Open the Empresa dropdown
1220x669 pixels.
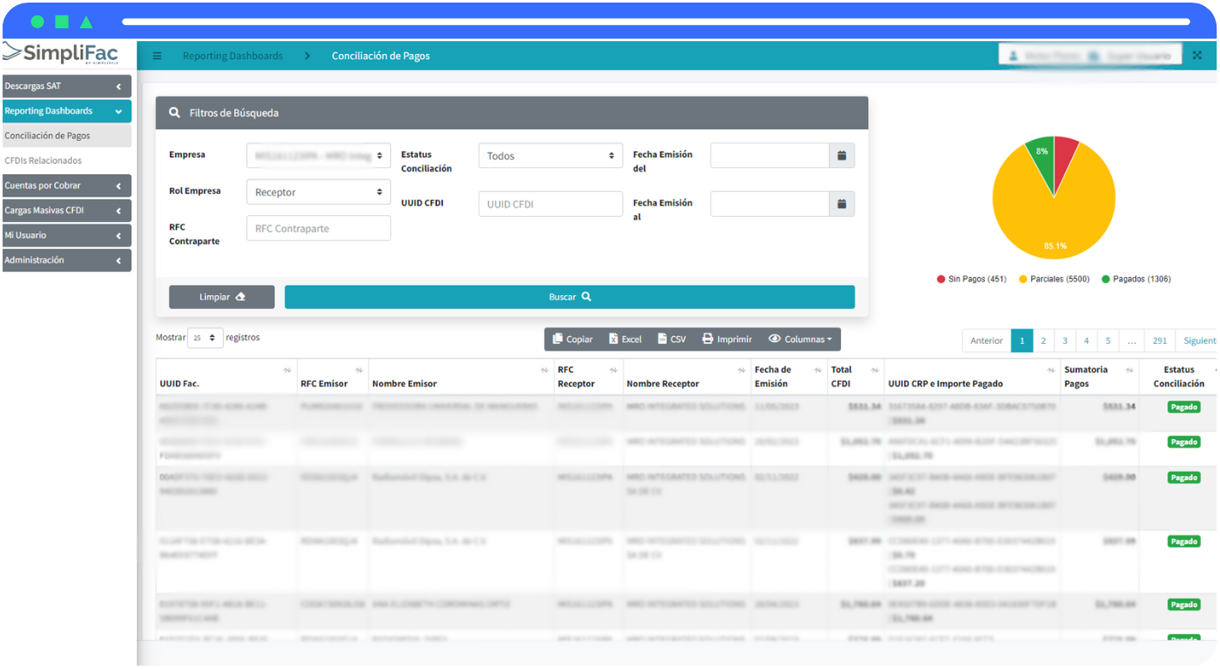pyautogui.click(x=318, y=156)
